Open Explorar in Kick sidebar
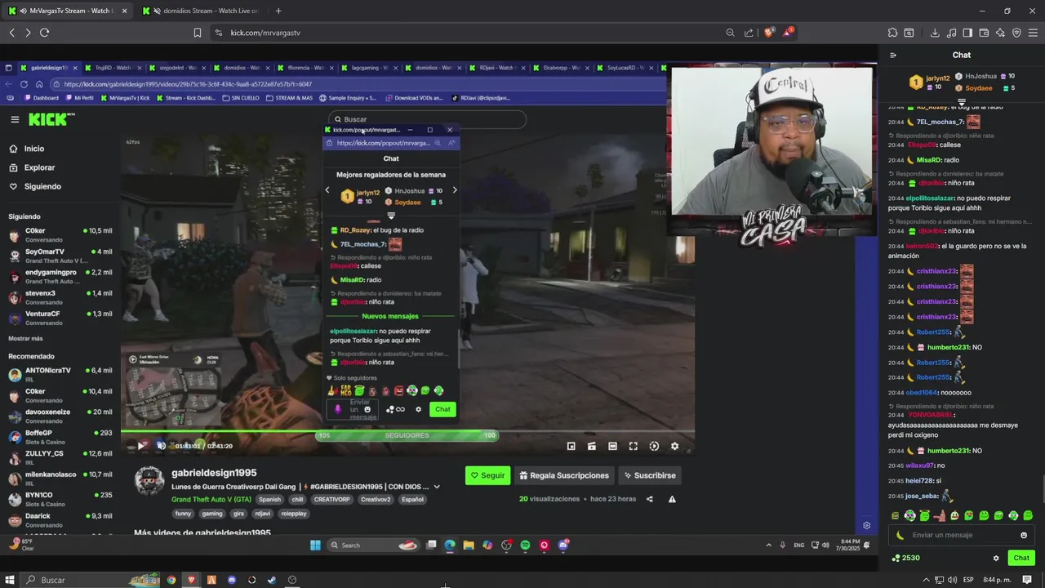The height and width of the screenshot is (588, 1045). point(39,167)
